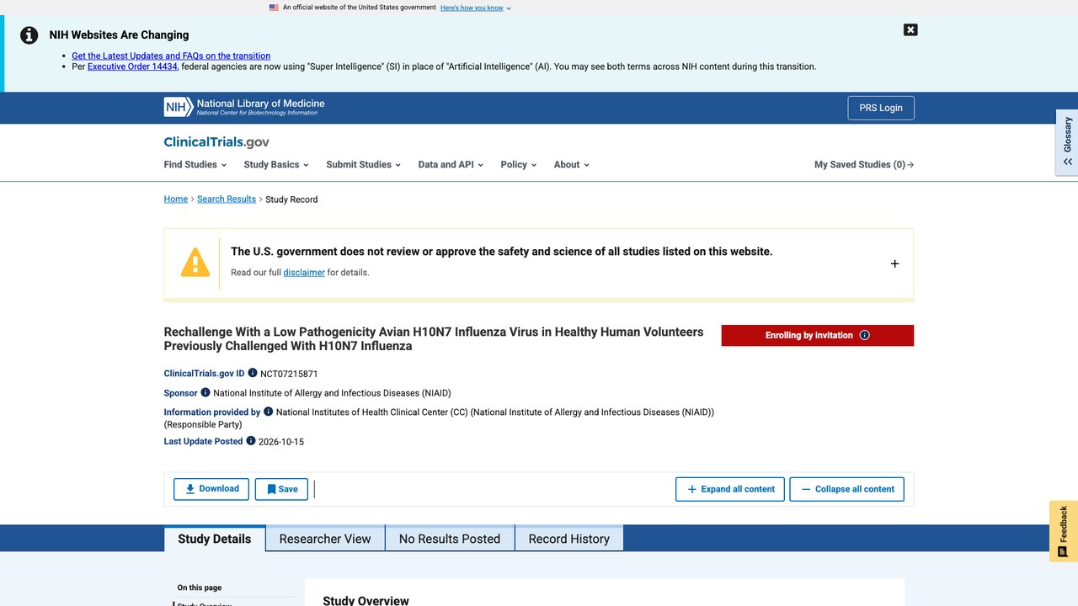This screenshot has height=606, width=1078.
Task: Click the info icon next to ClinicalTrials.gov ID
Action: click(x=253, y=373)
